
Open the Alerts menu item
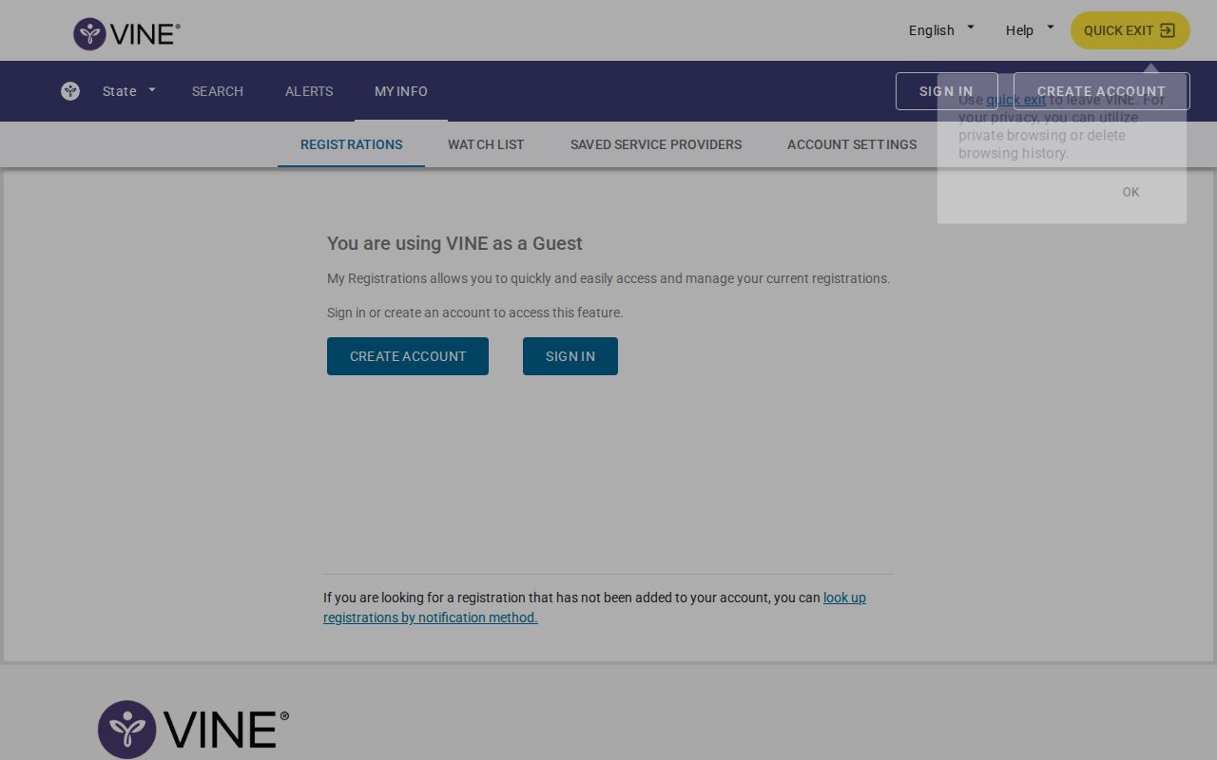[309, 91]
